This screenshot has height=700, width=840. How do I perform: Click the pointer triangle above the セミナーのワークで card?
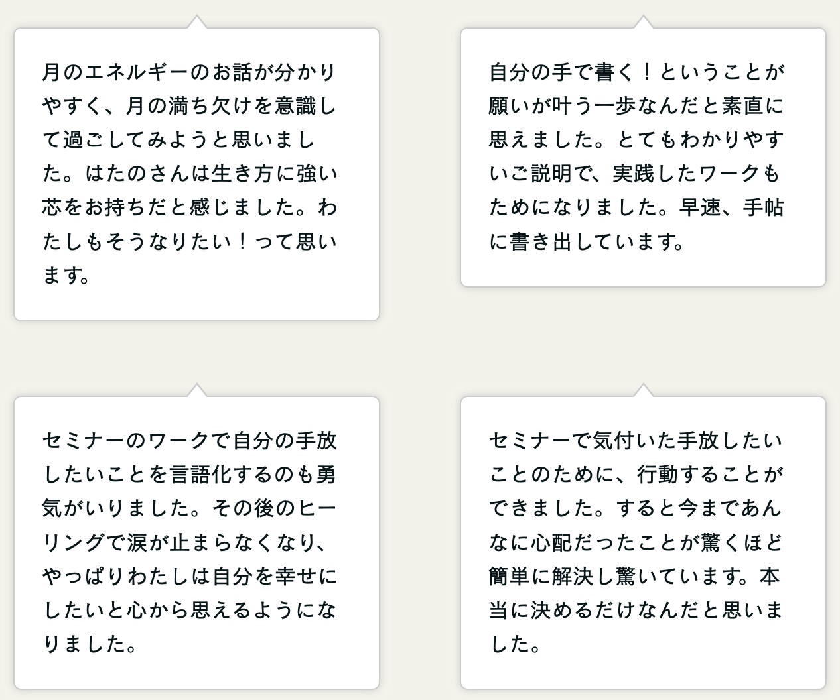coord(196,391)
